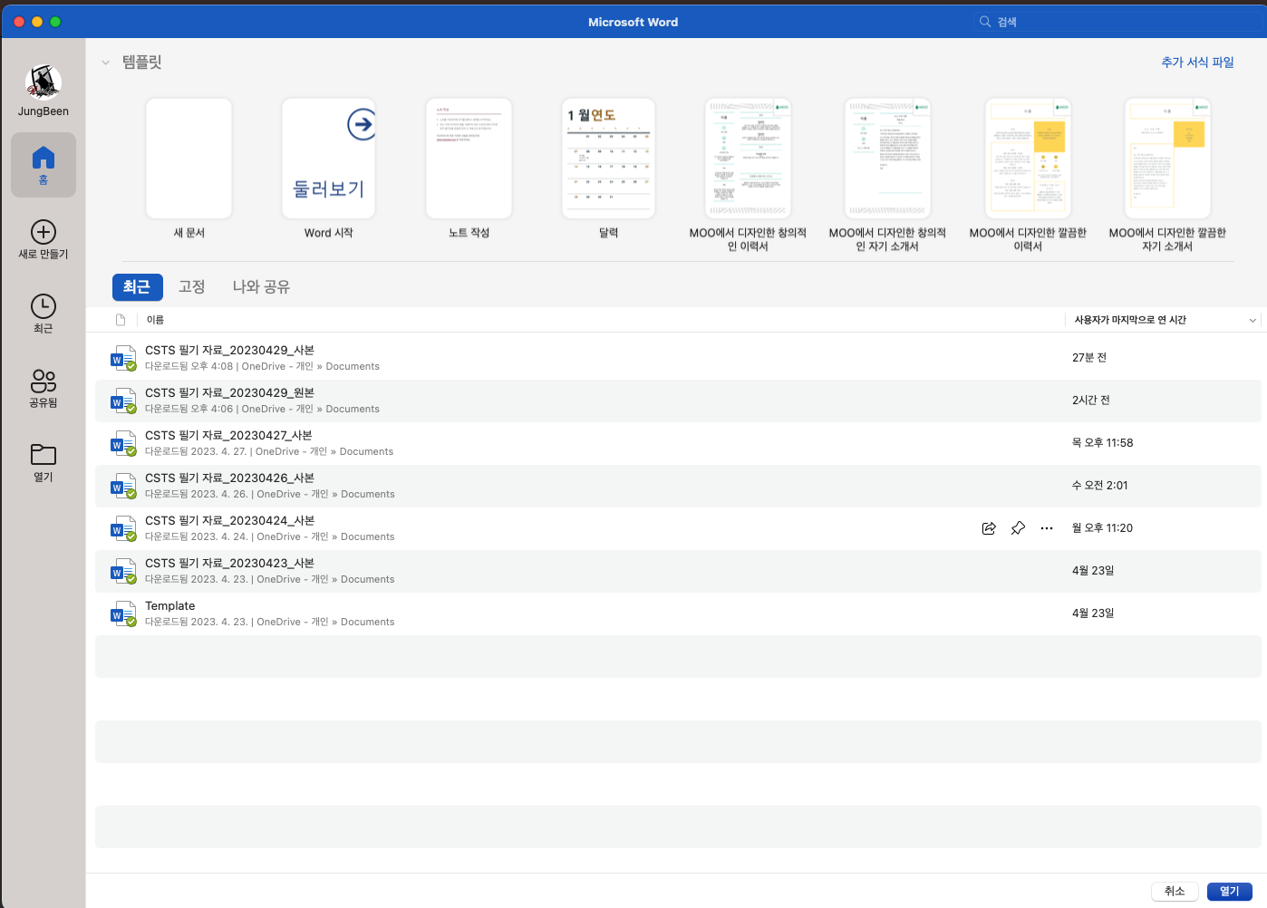Select MOO 깔끔한 이력서 template
The width and height of the screenshot is (1267, 908).
[1028, 159]
